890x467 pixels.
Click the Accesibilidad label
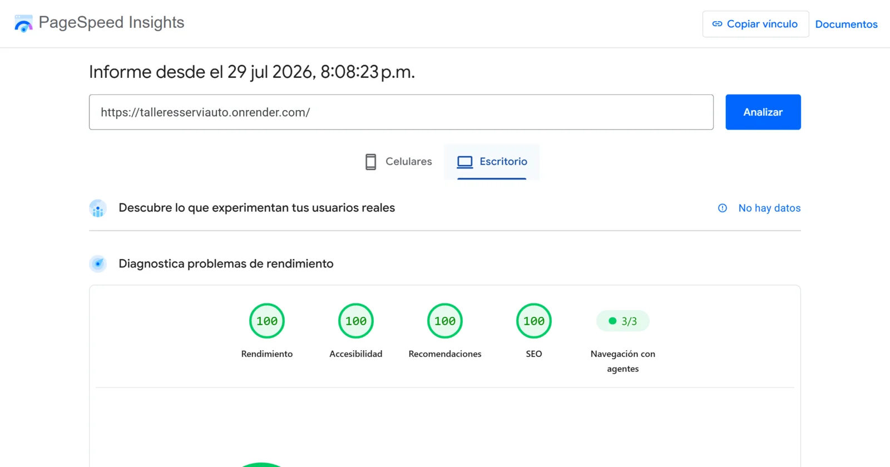click(x=356, y=354)
